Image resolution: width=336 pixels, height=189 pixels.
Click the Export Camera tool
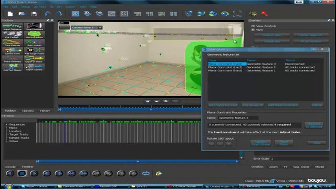(34, 67)
